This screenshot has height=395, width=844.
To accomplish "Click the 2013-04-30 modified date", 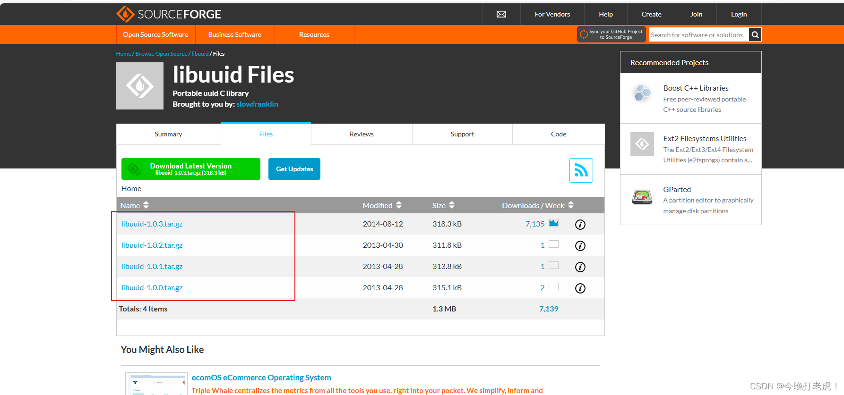I will 383,245.
